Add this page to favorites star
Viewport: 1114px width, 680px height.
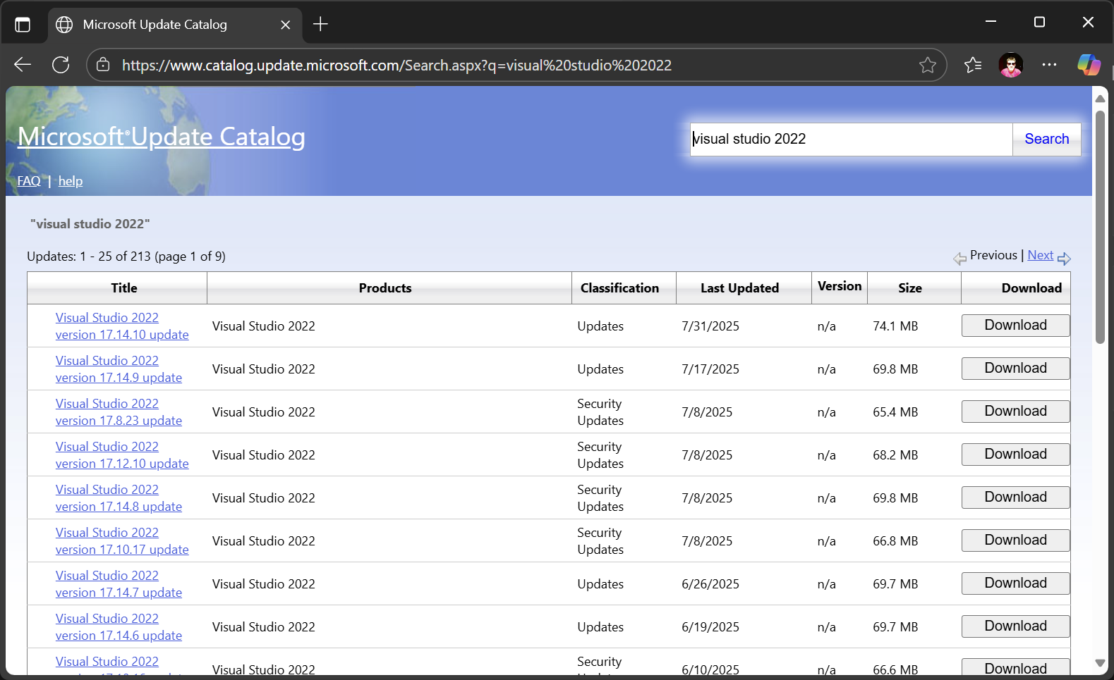pyautogui.click(x=928, y=65)
